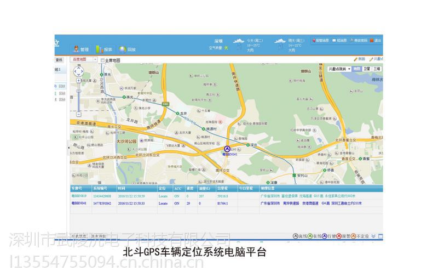Click the 侨香 metro station marker
Screen dimensions: 438x277
click(325, 170)
